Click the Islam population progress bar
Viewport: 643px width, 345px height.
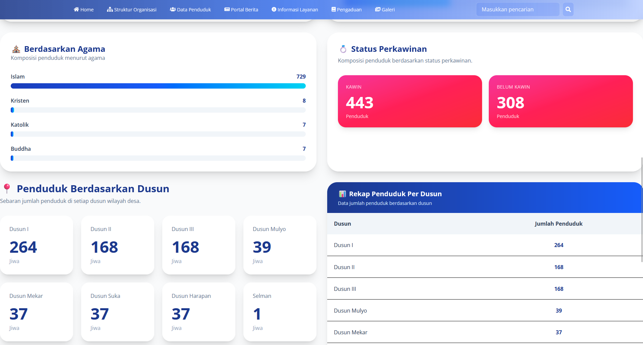click(x=158, y=86)
